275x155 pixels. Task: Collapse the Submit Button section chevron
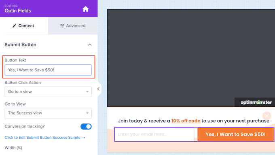[x=90, y=45]
